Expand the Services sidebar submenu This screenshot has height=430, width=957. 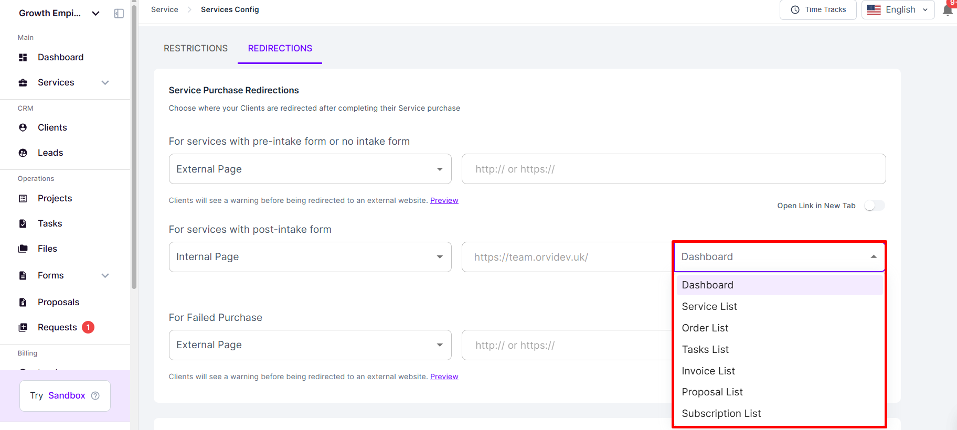click(105, 82)
